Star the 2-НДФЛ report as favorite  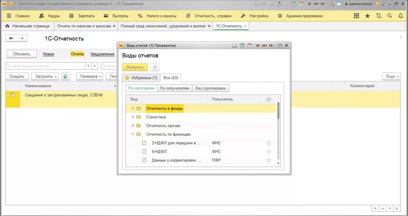tap(269, 143)
